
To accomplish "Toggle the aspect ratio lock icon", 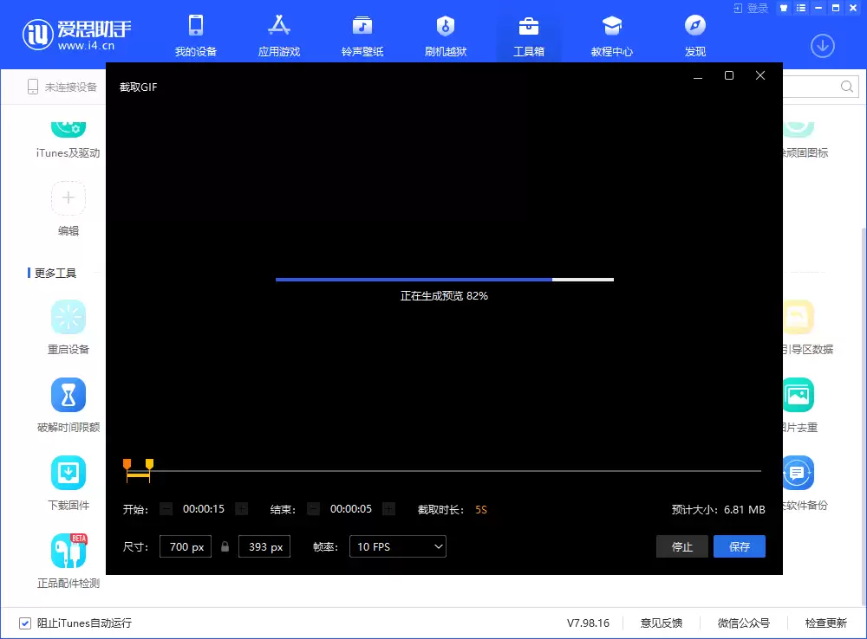I will pos(225,546).
